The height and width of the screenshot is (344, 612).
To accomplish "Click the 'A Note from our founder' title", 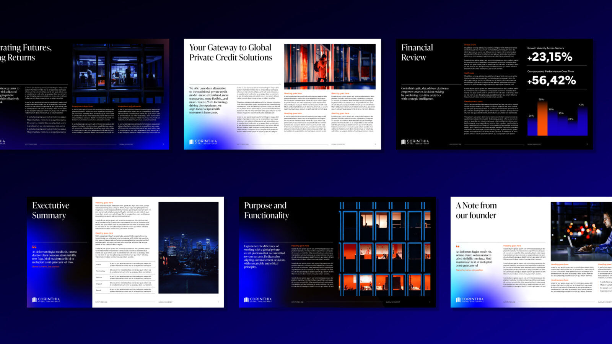I will click(x=476, y=210).
